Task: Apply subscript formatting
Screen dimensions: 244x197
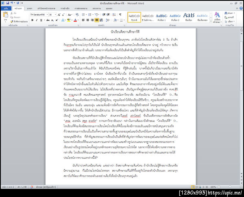Action: [x=52, y=20]
